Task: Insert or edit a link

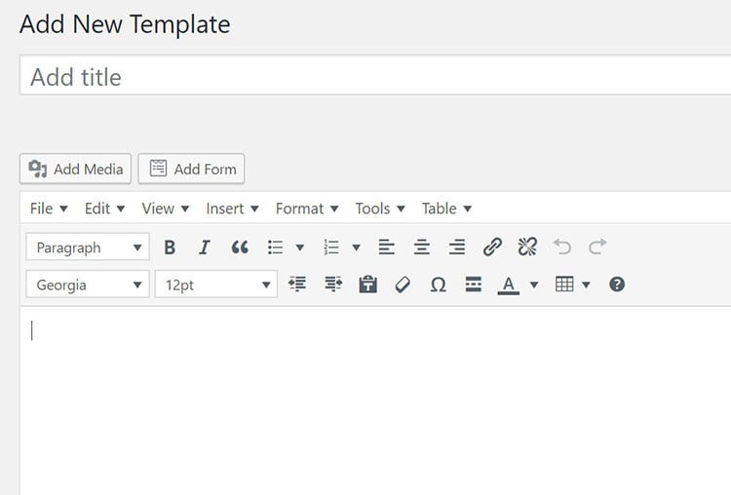Action: pos(492,247)
